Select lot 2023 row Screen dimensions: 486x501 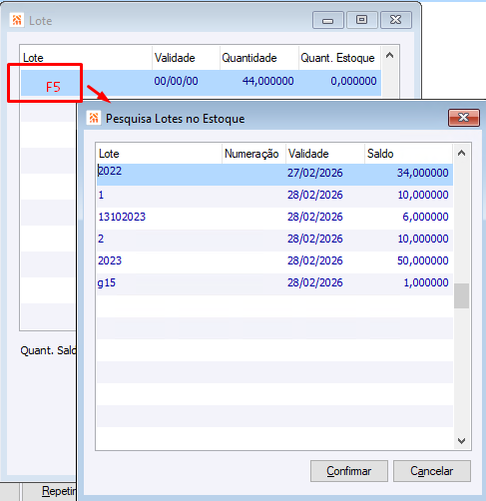pyautogui.click(x=274, y=262)
